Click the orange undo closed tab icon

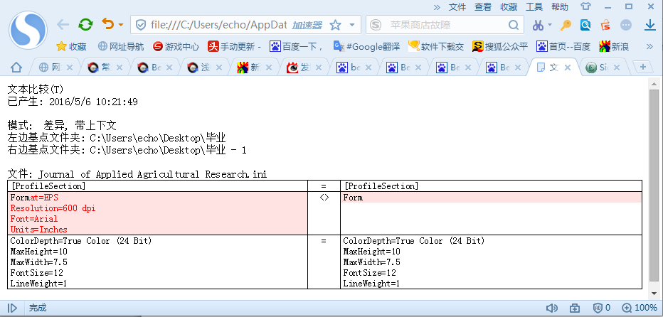(108, 25)
